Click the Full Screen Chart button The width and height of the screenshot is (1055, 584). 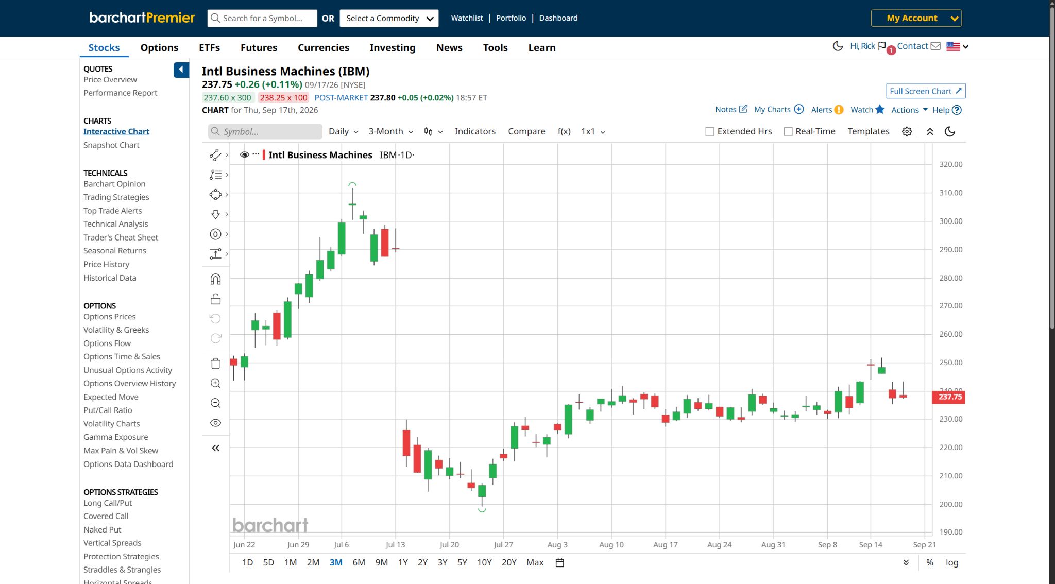pos(926,91)
